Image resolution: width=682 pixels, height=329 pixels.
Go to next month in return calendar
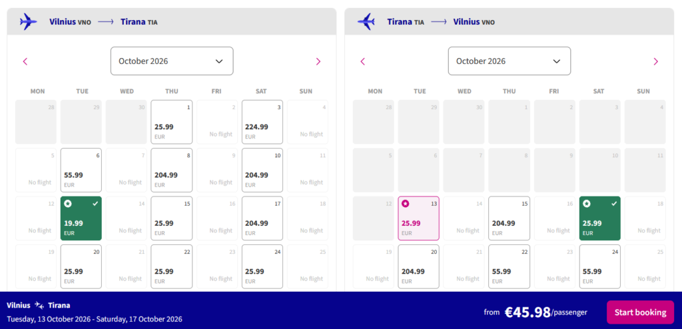[x=655, y=61]
